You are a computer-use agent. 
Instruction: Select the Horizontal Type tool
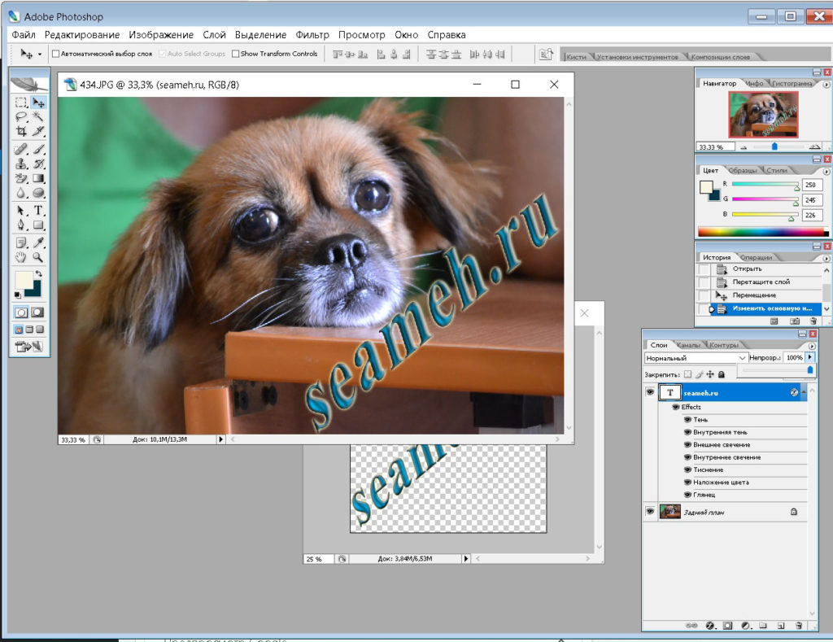coord(38,211)
